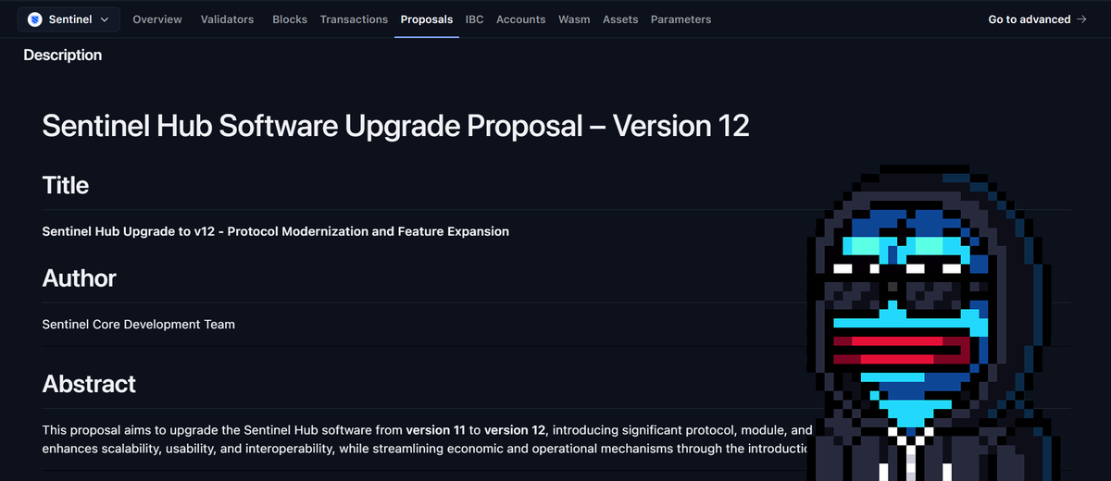Click the Abstract heading
The width and height of the screenshot is (1111, 481).
[89, 384]
